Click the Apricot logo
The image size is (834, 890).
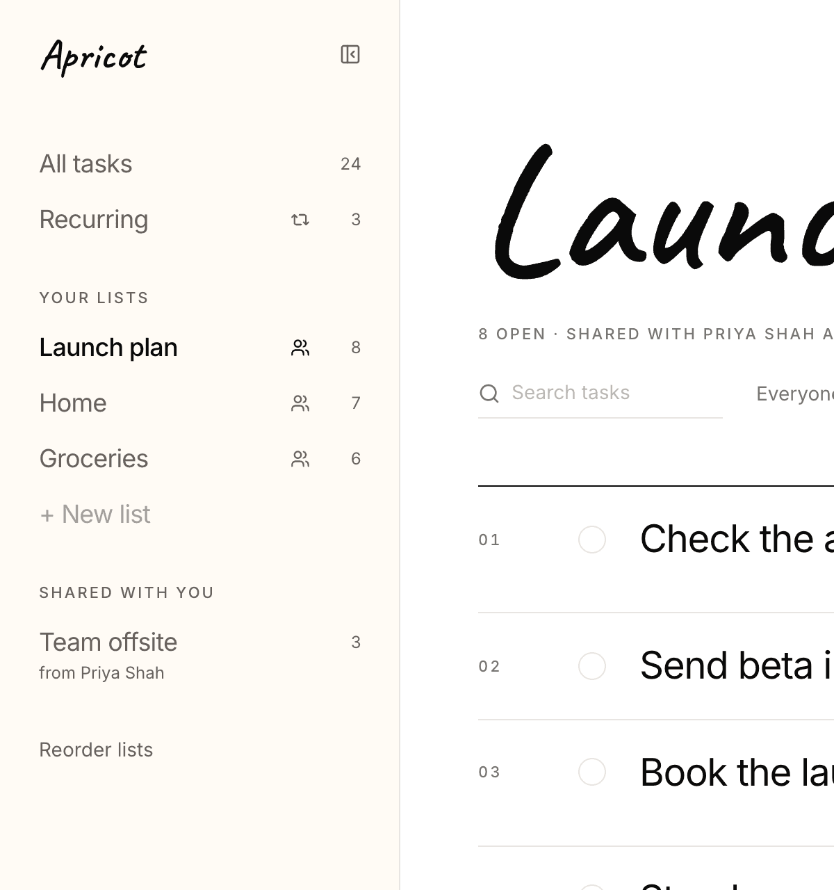[x=94, y=56]
